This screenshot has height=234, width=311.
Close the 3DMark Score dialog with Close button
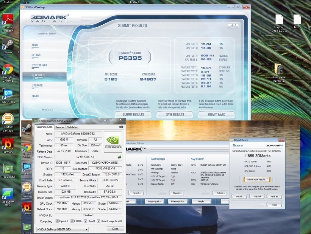pyautogui.click(x=275, y=205)
